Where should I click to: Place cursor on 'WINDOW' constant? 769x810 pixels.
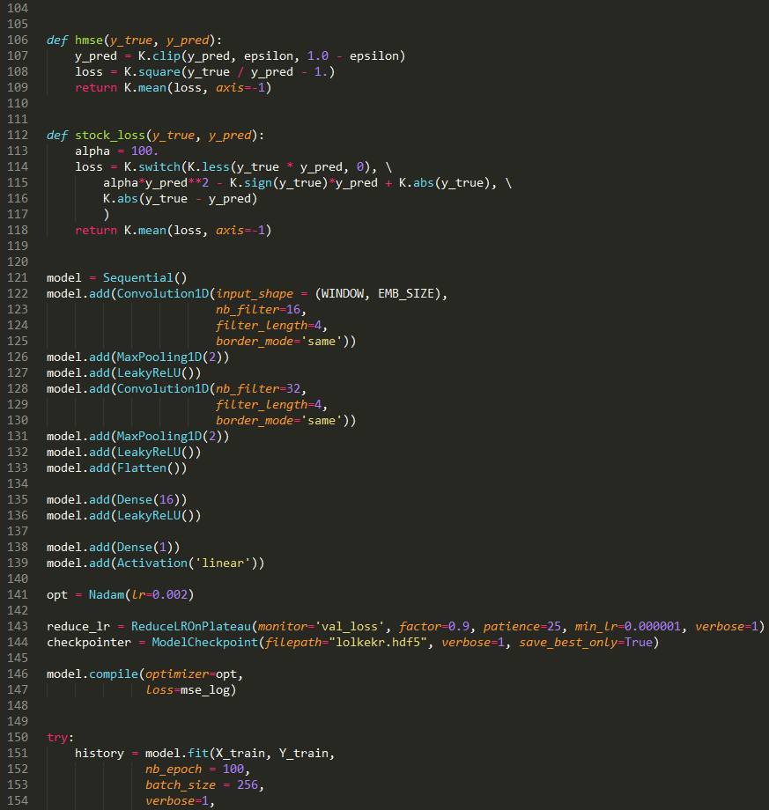click(343, 294)
